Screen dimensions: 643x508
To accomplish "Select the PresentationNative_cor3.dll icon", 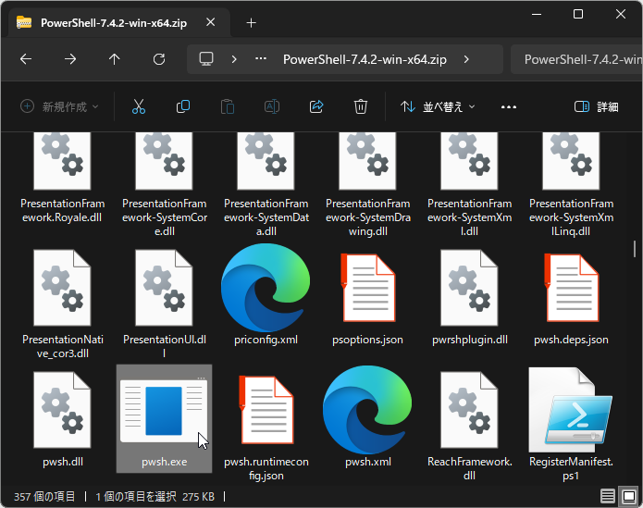I will tap(62, 288).
